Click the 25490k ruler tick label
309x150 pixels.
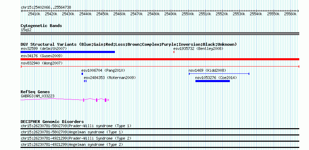[171, 14]
